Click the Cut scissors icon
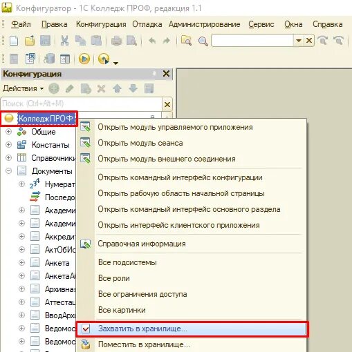 click(x=65, y=41)
